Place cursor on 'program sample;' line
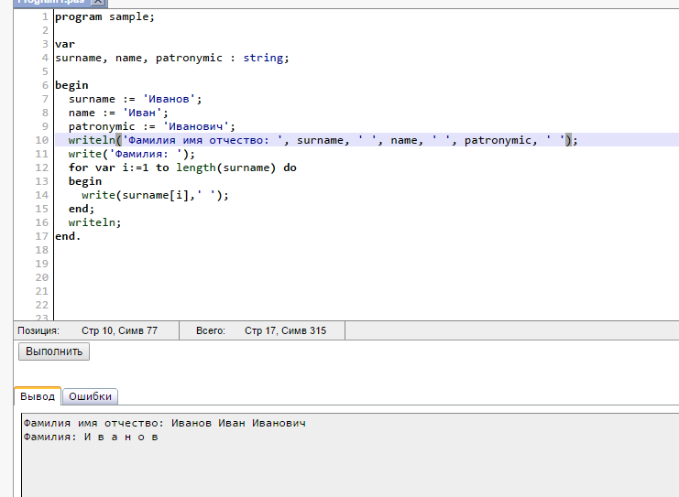Screen dimensions: 679x497 pyautogui.click(x=104, y=16)
